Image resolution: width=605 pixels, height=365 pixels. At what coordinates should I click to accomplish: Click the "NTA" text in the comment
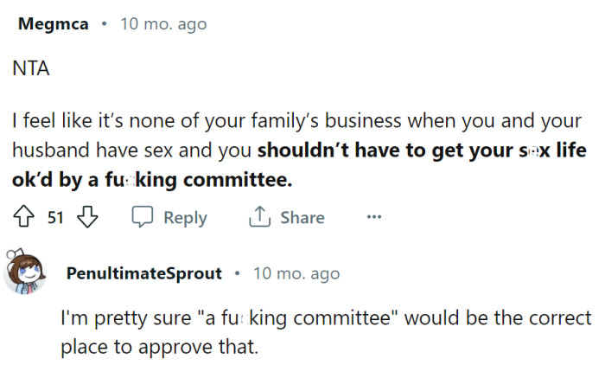click(31, 71)
